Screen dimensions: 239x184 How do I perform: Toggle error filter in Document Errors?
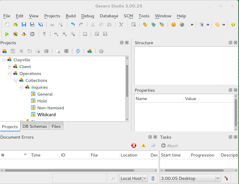(x=134, y=145)
